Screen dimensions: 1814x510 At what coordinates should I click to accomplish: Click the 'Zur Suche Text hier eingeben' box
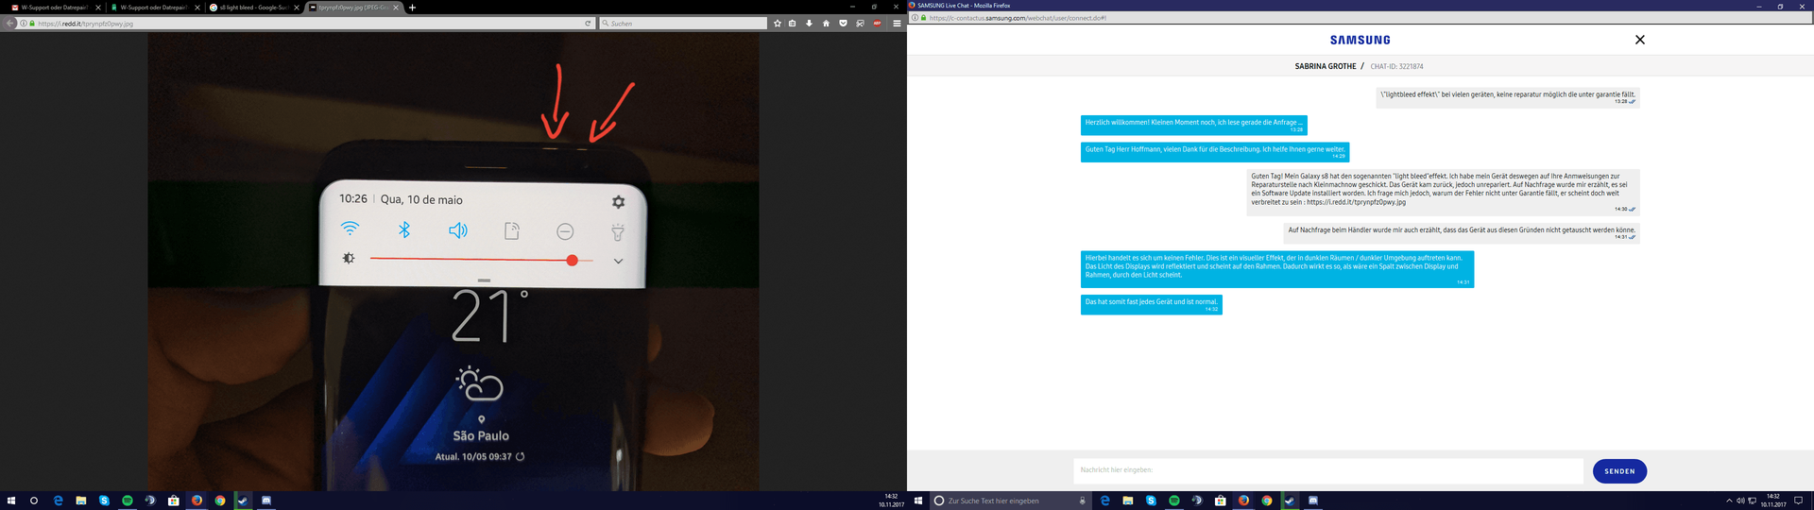pyautogui.click(x=1010, y=501)
